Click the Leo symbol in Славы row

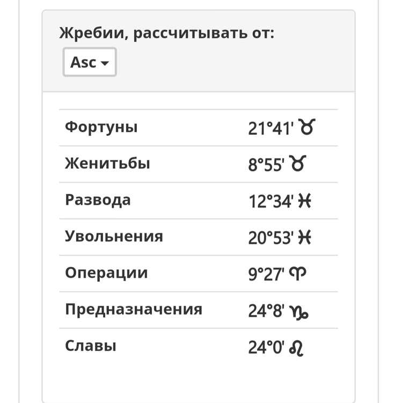296,348
